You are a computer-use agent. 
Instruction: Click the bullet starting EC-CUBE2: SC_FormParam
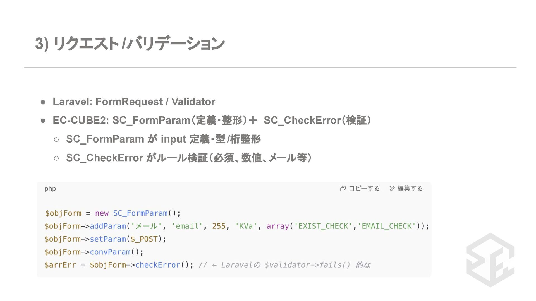[x=212, y=121]
